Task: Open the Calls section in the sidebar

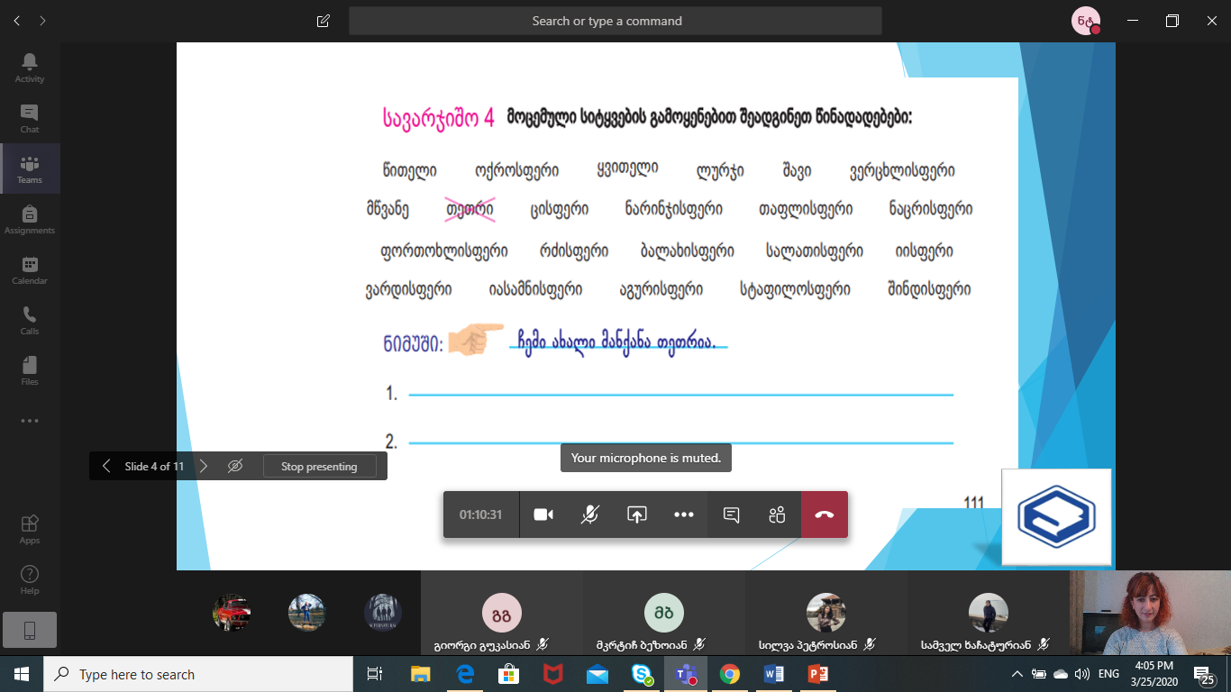Action: pyautogui.click(x=30, y=320)
